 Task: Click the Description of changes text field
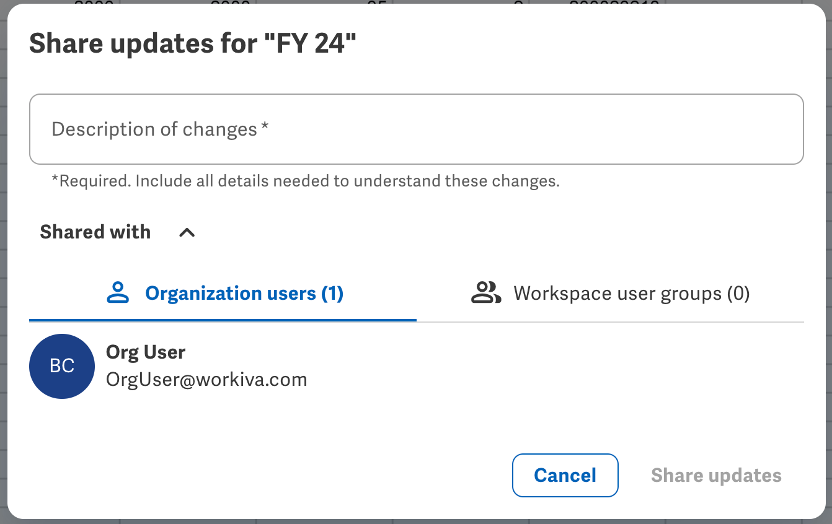[x=416, y=129]
